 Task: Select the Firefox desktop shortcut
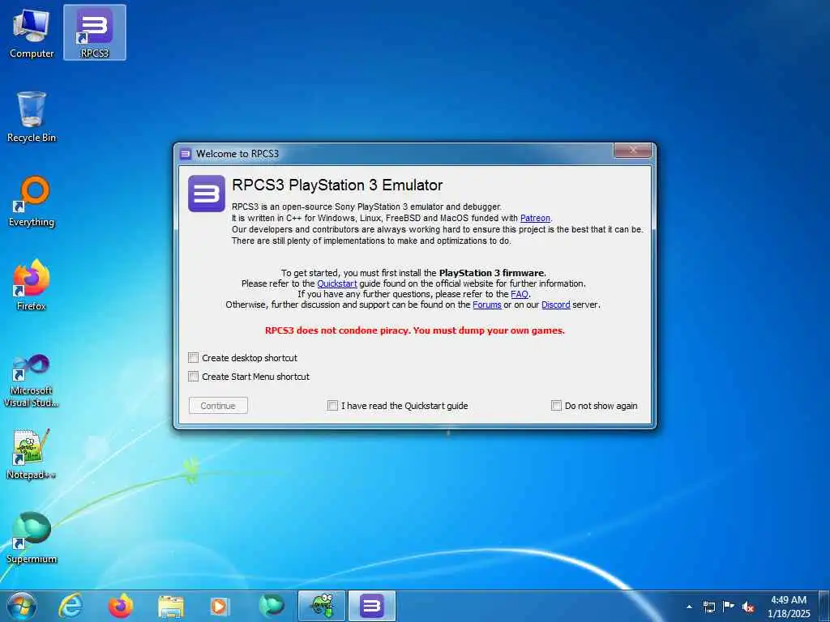[32, 285]
